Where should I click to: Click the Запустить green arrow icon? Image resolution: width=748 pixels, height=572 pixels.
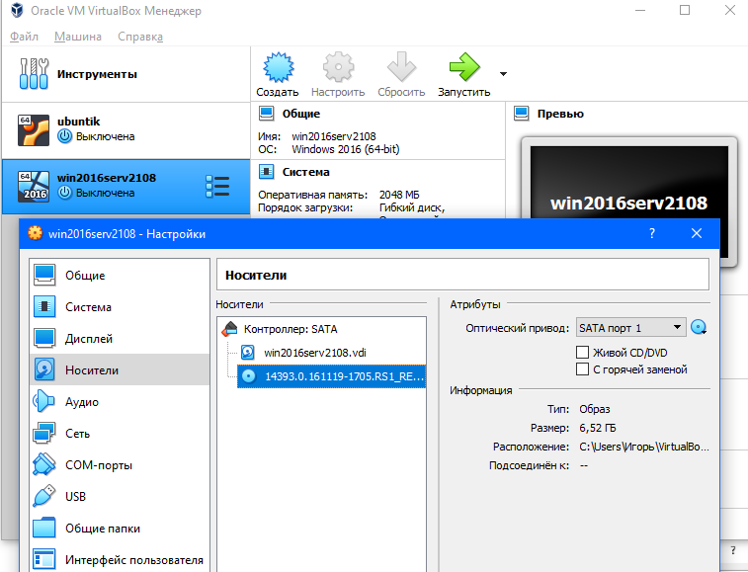coord(464,67)
